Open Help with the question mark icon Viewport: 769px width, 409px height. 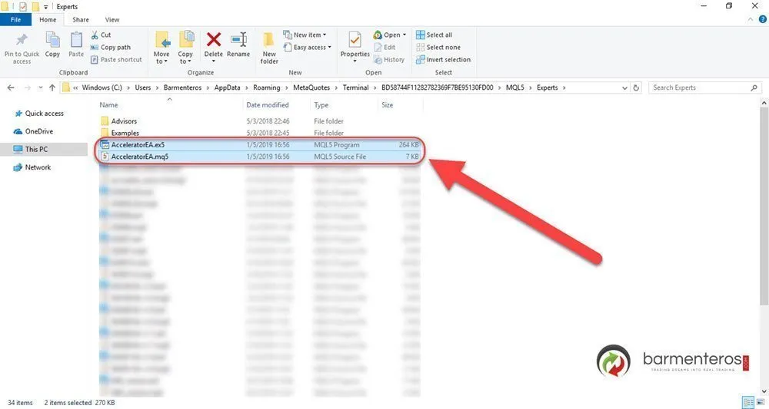coord(763,20)
